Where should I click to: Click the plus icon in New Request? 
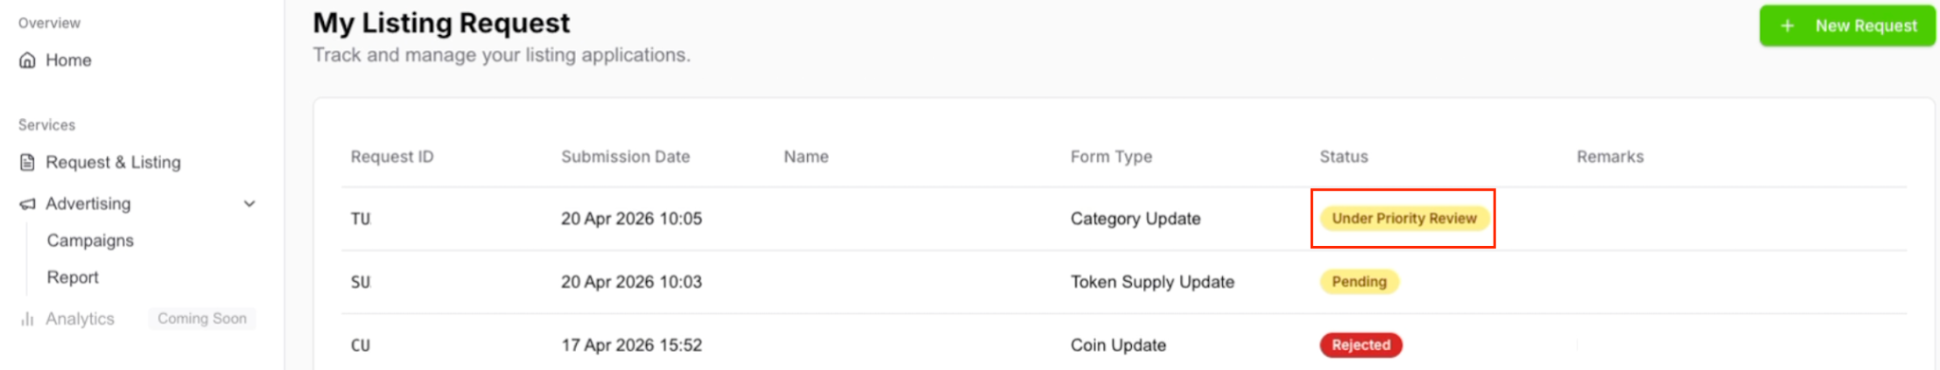pos(1787,26)
